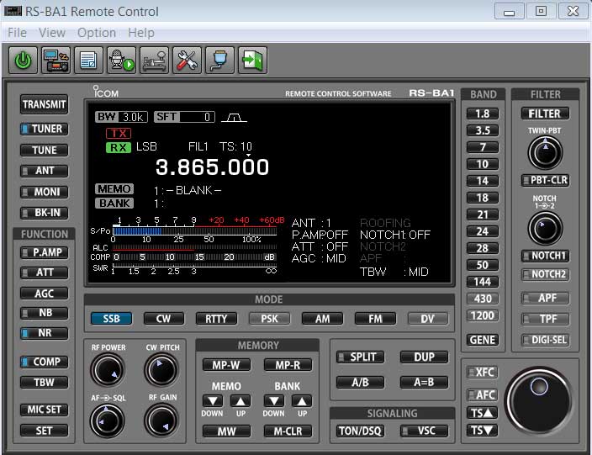Click the plug connector toolbar icon
The height and width of the screenshot is (455, 592).
pyautogui.click(x=220, y=60)
